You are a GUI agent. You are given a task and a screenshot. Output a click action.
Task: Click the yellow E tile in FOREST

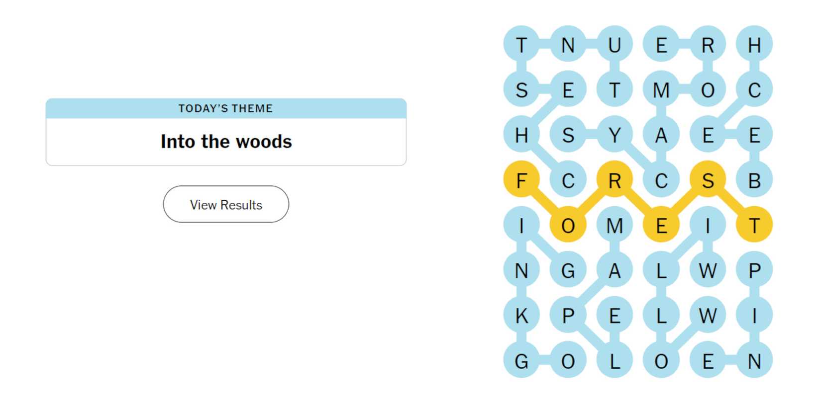[x=661, y=226]
